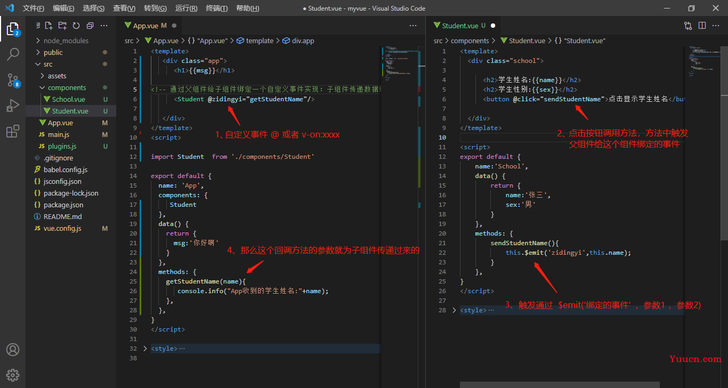Unfold the style block in App.vue

tap(145, 349)
